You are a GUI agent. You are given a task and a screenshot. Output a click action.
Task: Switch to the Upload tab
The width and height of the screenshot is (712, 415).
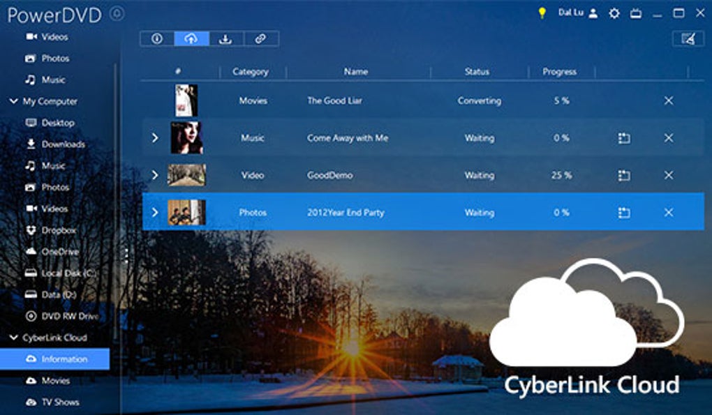(x=191, y=38)
